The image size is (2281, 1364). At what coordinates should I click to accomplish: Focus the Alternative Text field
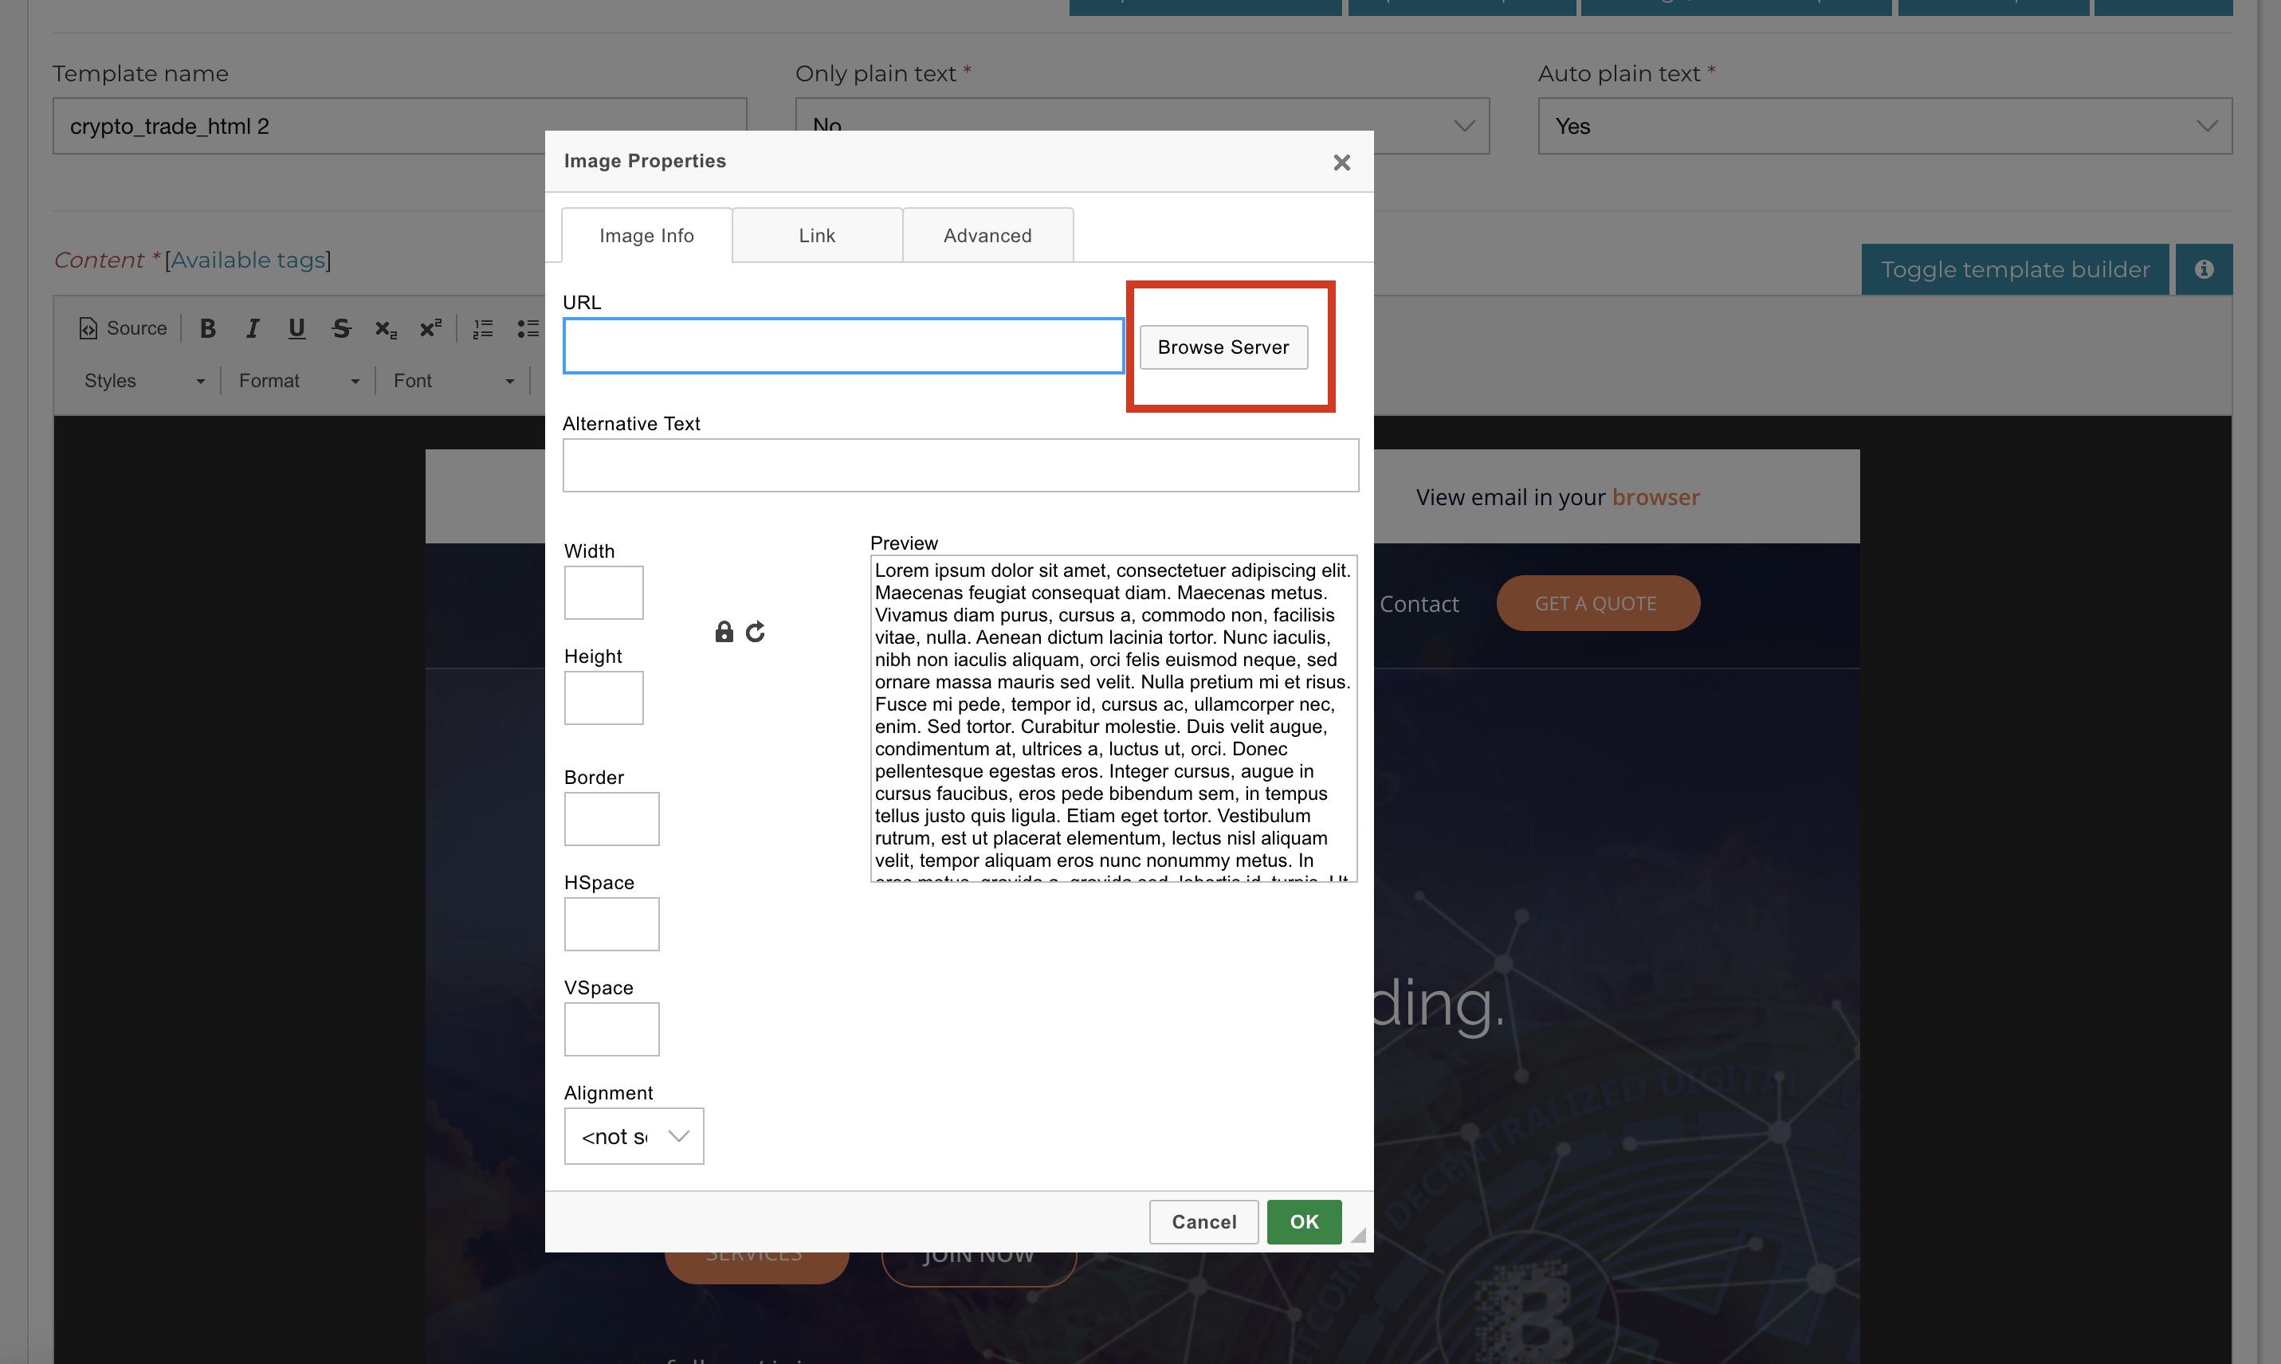(x=960, y=465)
